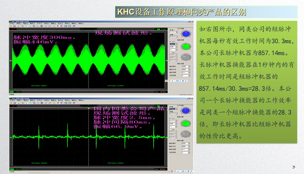Click the red STOP status label in bottom oscilloscope
Viewport: 304px width, 174px height.
(13, 106)
